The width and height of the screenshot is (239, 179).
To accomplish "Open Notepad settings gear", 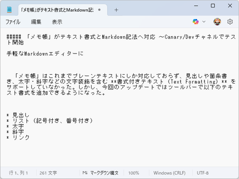I will pyautogui.click(x=230, y=22).
